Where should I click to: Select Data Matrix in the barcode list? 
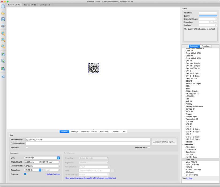pos(190,152)
